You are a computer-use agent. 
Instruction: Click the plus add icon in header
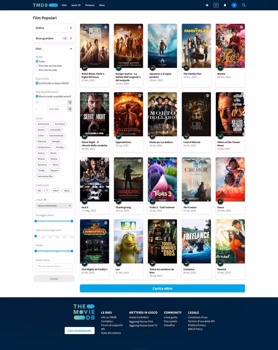pyautogui.click(x=207, y=5)
